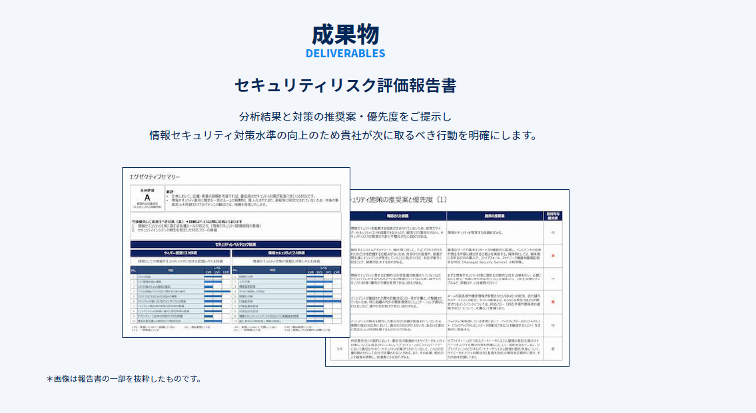Open the エグゼクティブサマリー report thumbnail
The image size is (756, 413).
236,252
